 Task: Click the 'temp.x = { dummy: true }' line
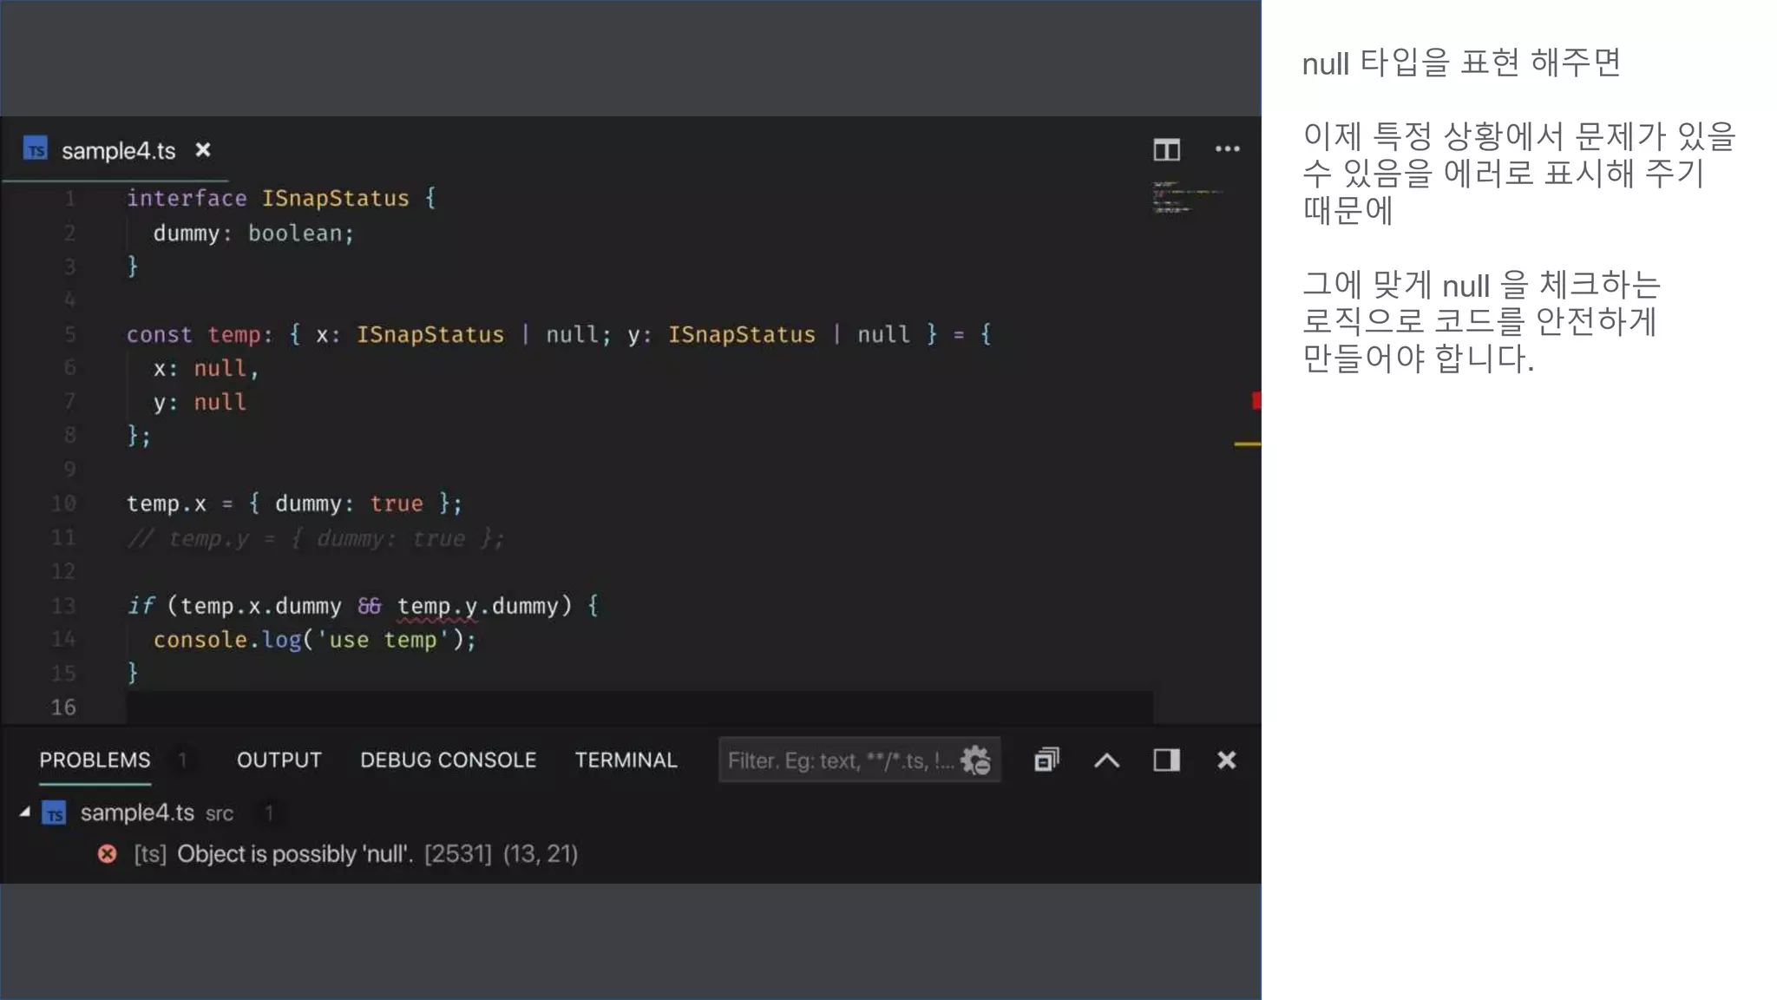[294, 503]
